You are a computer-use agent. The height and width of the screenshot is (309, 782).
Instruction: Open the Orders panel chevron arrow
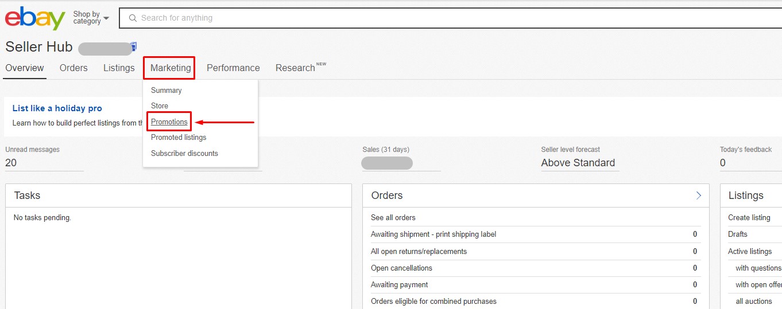[x=699, y=195]
